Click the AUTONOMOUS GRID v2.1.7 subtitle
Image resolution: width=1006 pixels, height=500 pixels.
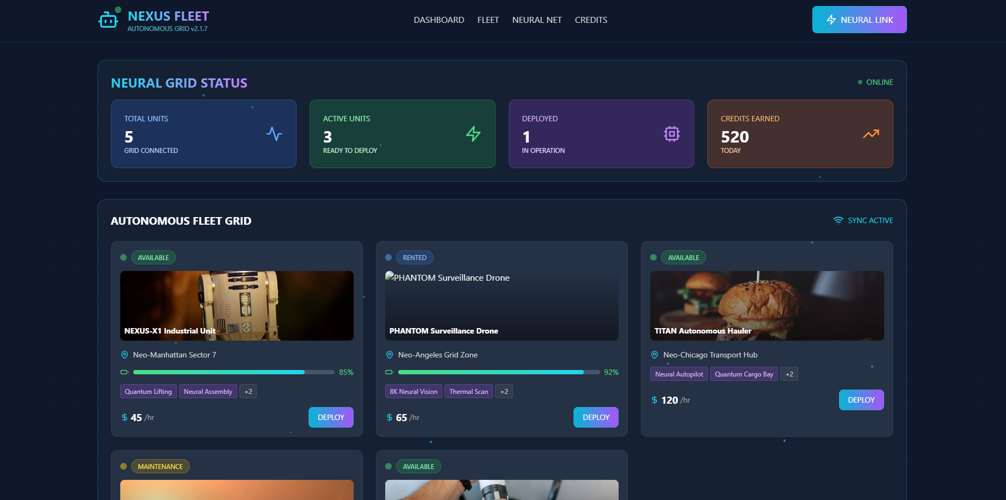point(168,29)
